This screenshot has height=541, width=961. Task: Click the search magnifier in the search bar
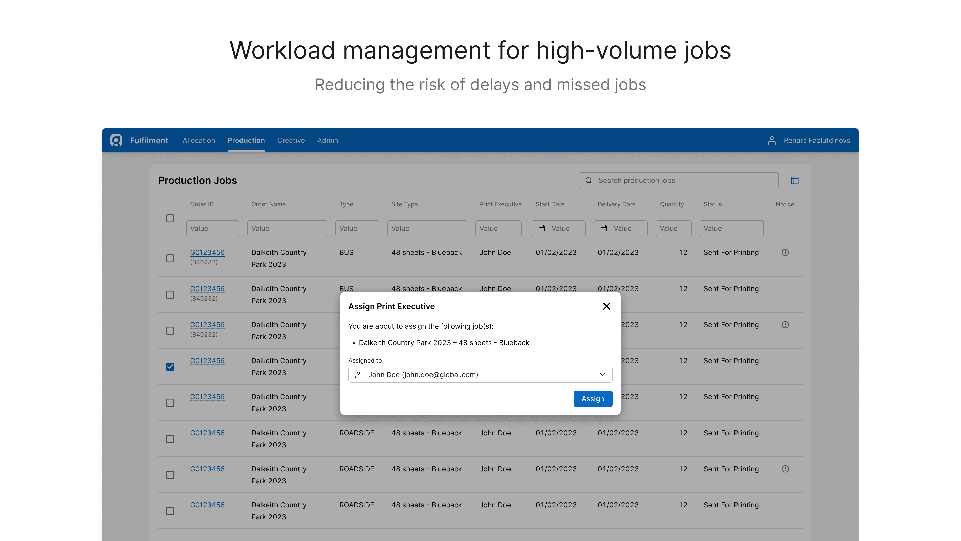pyautogui.click(x=589, y=180)
